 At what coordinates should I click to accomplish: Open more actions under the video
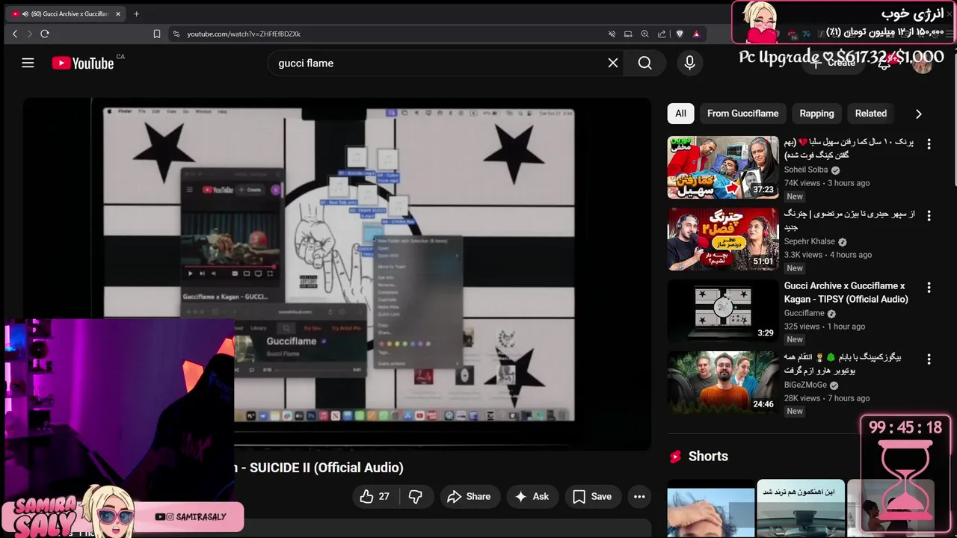[639, 496]
